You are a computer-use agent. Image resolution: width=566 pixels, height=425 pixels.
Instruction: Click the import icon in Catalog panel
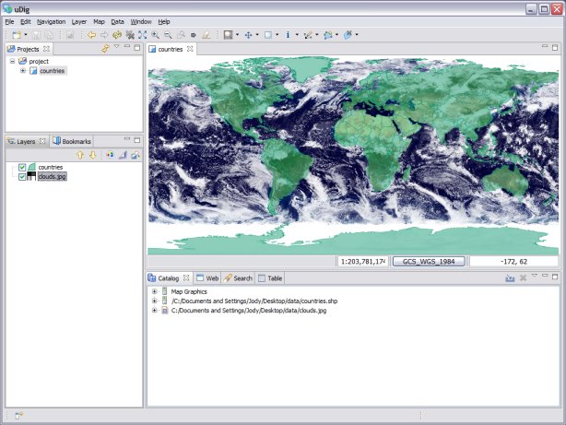(509, 277)
